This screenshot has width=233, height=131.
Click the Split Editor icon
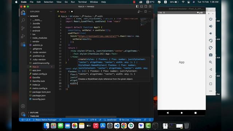coord(146,12)
